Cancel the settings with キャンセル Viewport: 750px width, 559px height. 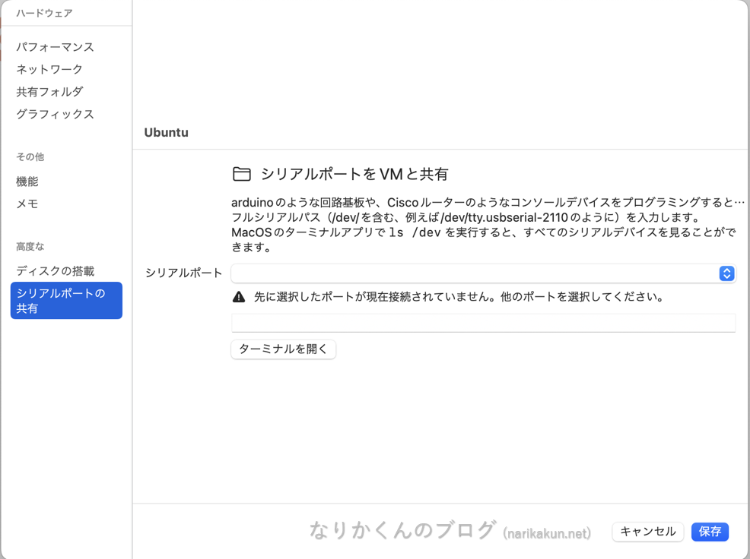coord(647,532)
